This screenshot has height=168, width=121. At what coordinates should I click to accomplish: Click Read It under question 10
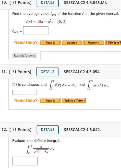(x=50, y=42)
